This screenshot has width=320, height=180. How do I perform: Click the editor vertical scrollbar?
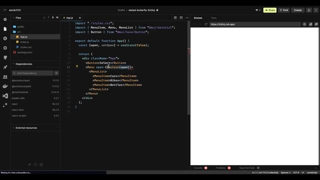coord(188,67)
